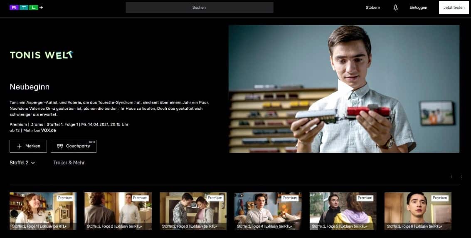Click Premium badge on Folge 6 thumbnail
This screenshot has width=471, height=238.
[x=440, y=198]
